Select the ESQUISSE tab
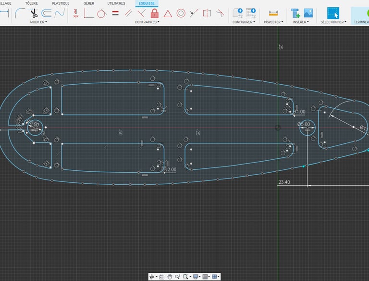 [147, 3]
